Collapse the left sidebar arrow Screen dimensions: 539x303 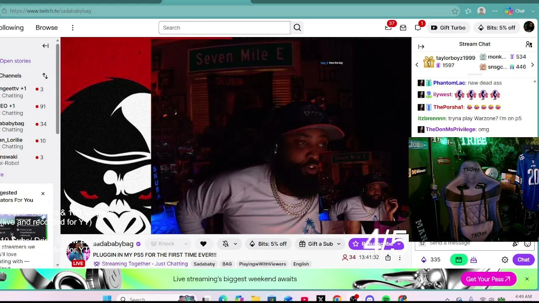point(45,45)
